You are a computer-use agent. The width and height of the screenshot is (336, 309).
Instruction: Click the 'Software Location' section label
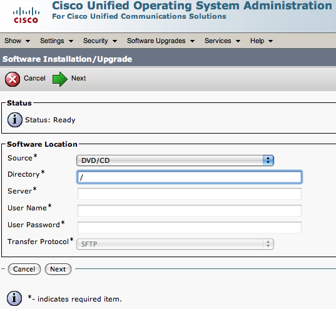coord(42,144)
